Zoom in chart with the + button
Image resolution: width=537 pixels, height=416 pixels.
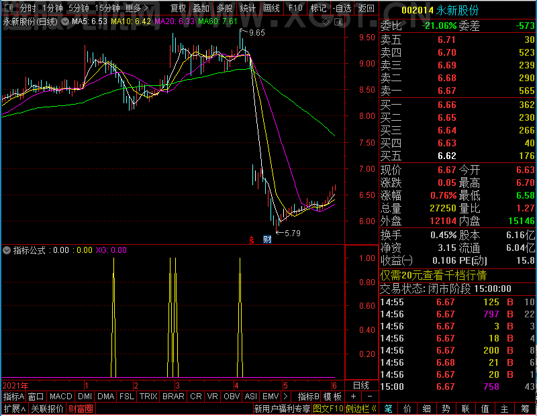pyautogui.click(x=354, y=397)
